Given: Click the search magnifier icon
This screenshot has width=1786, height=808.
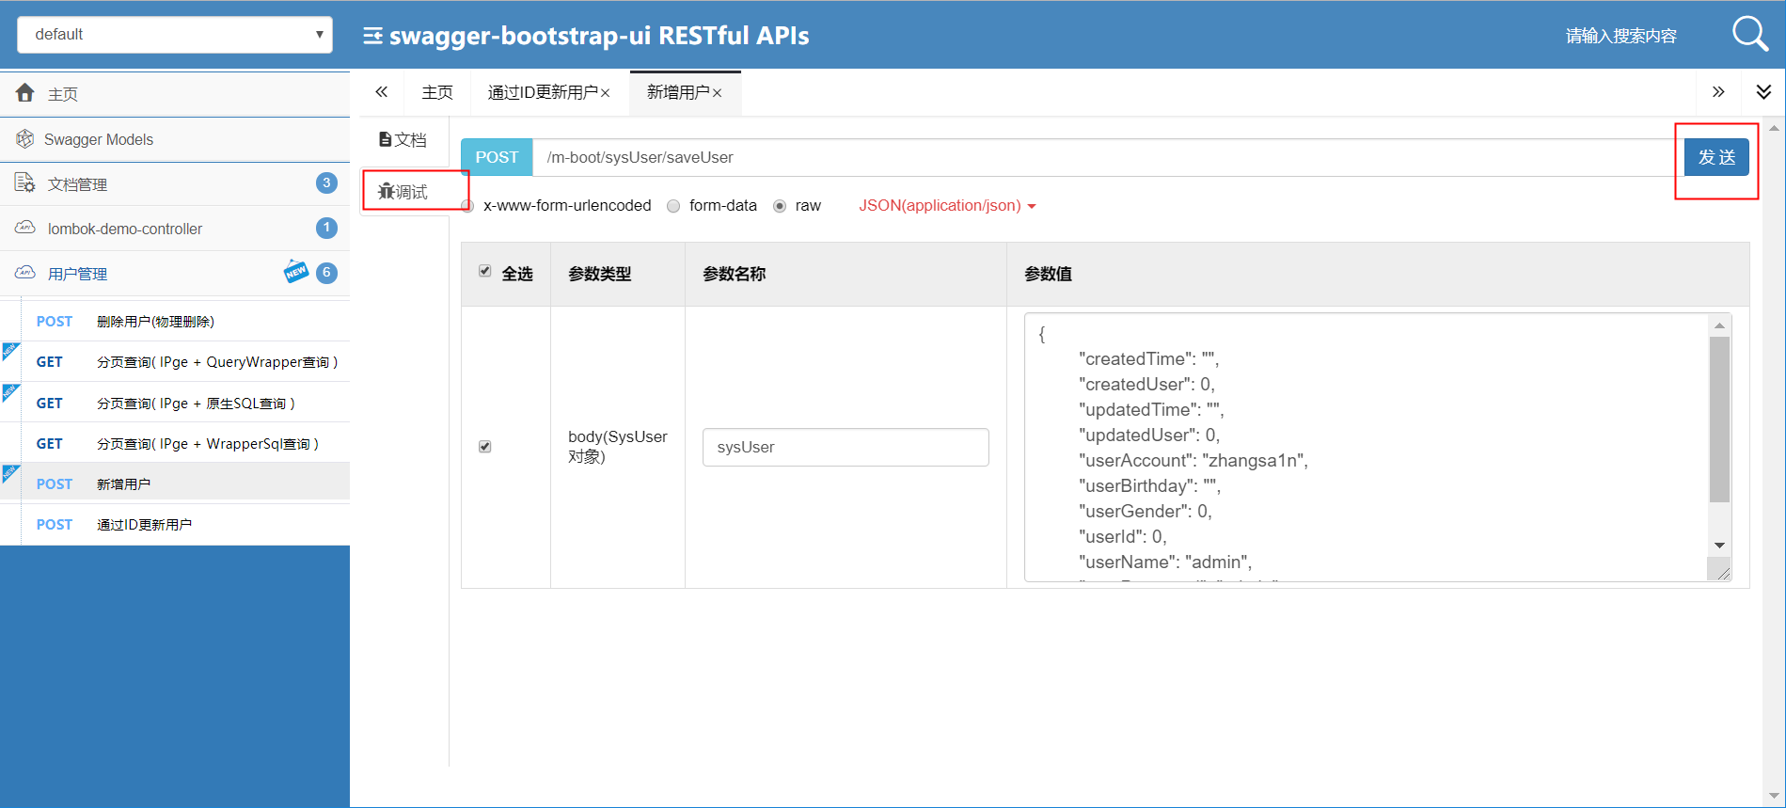Looking at the screenshot, I should coord(1750,35).
